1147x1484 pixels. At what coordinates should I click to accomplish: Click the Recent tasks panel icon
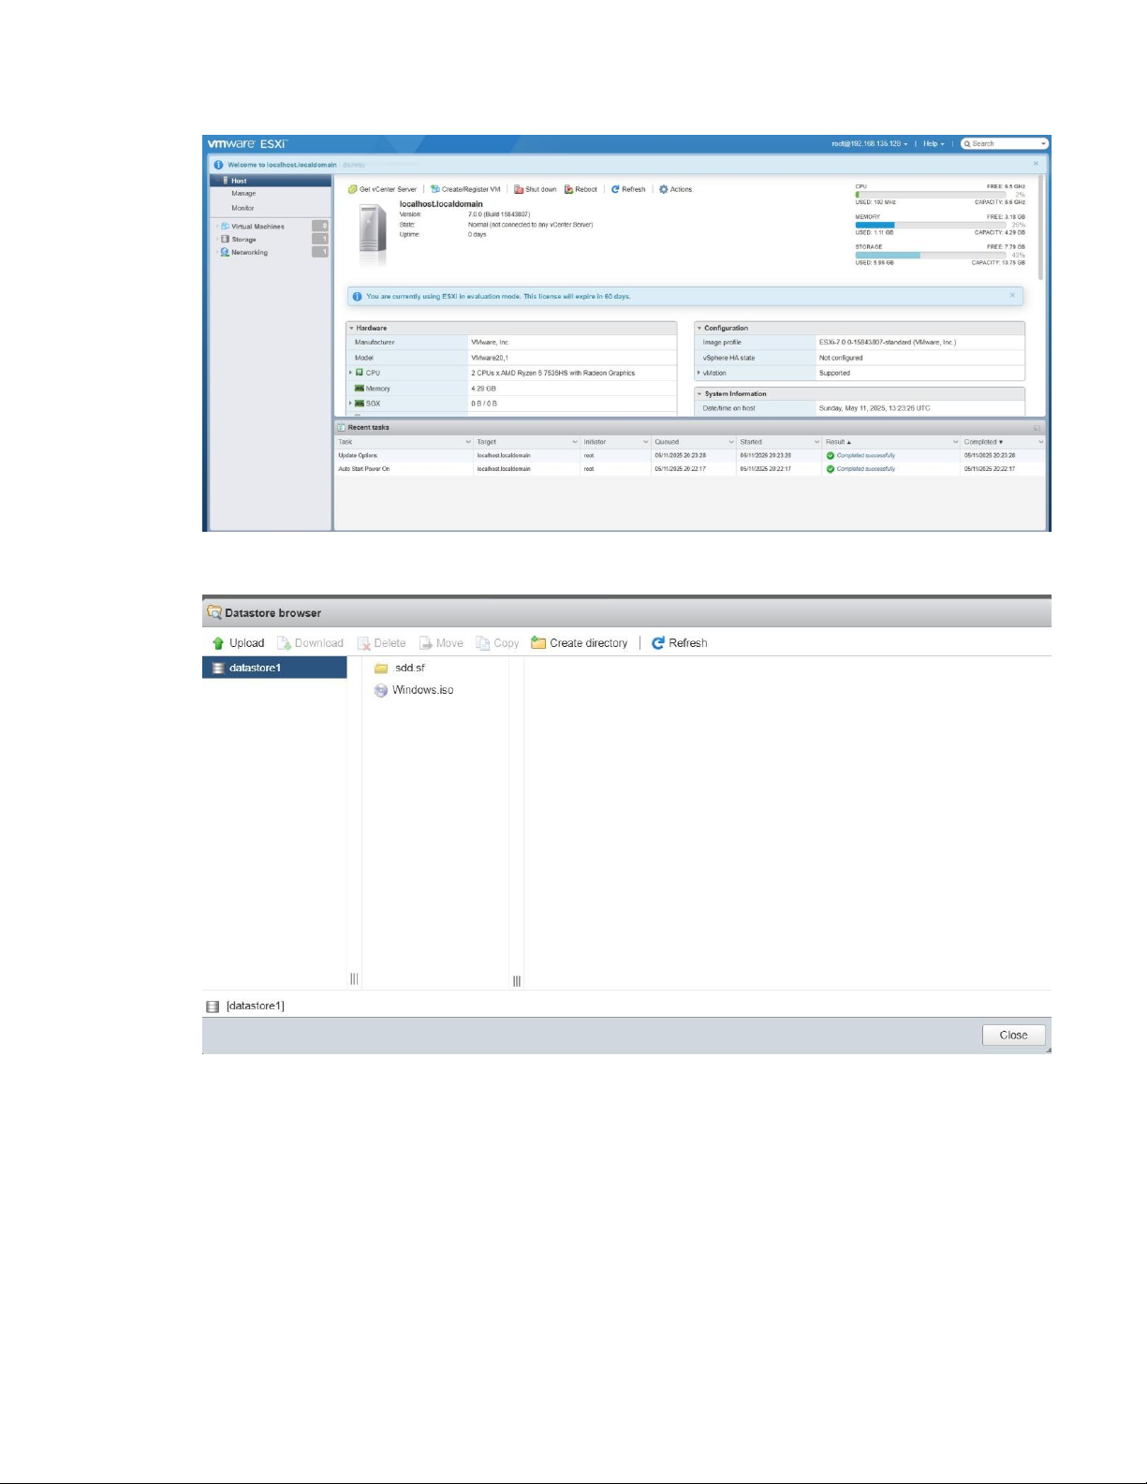(342, 427)
